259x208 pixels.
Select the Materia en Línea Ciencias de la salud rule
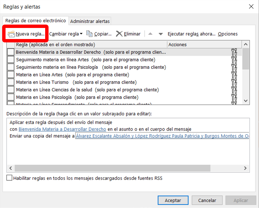coord(87,90)
